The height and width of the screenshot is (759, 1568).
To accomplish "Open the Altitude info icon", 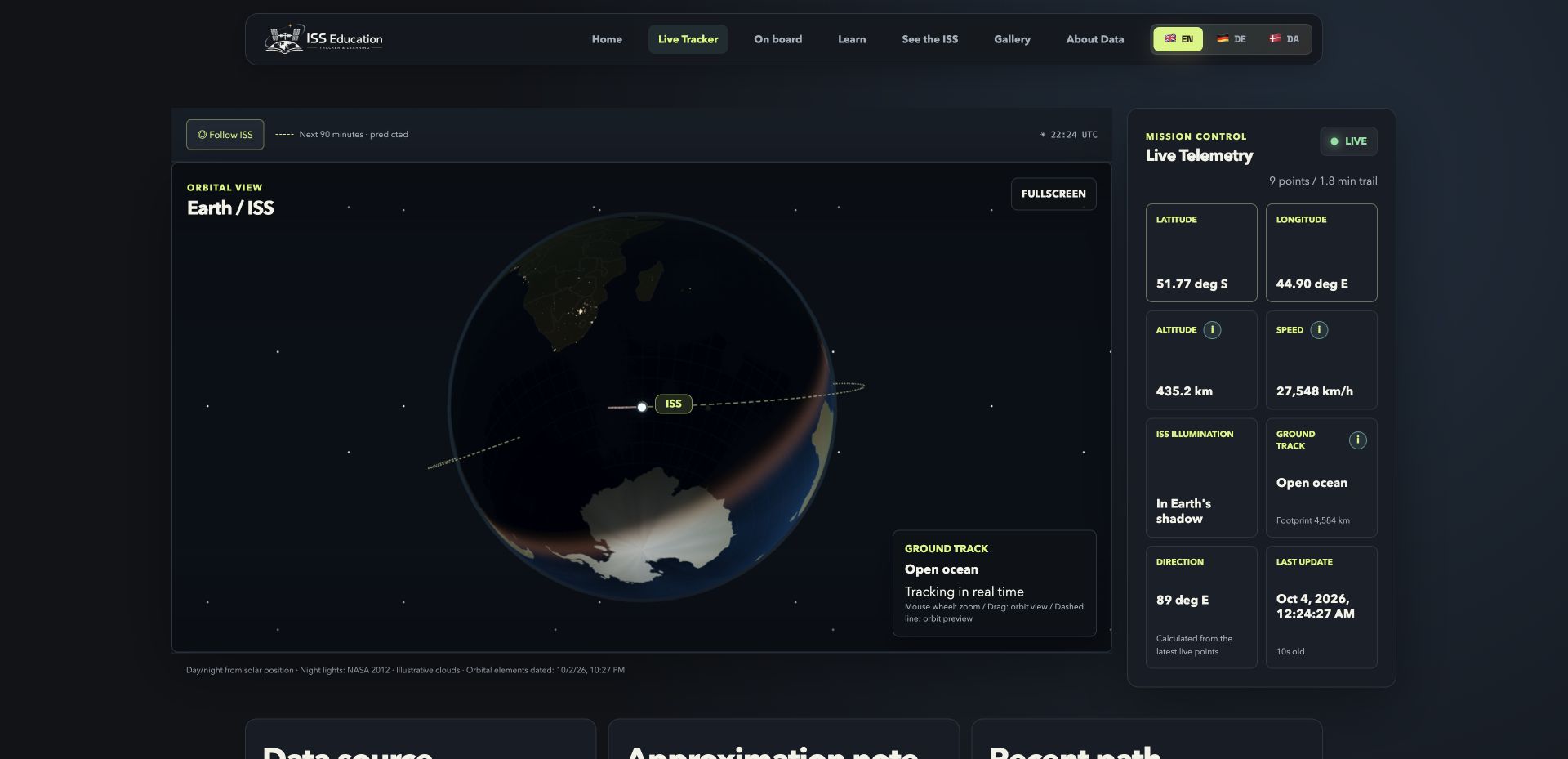I will (x=1212, y=330).
